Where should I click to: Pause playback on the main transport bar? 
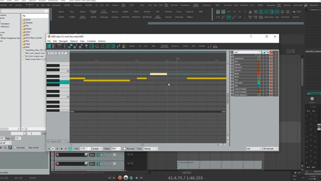141,177
